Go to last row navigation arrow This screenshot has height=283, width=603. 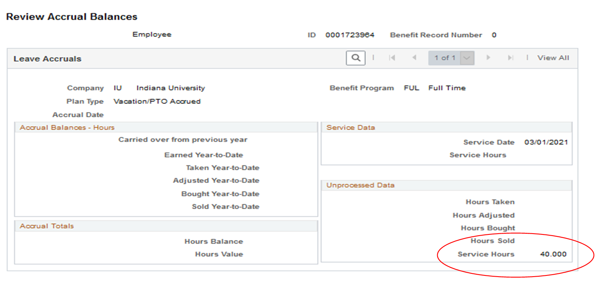pos(510,58)
